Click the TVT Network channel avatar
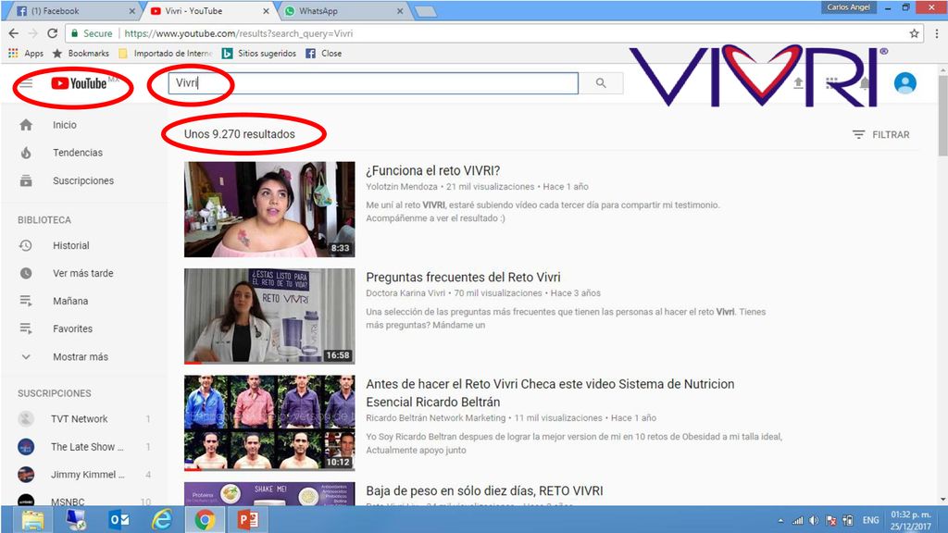Image resolution: width=948 pixels, height=533 pixels. [26, 419]
